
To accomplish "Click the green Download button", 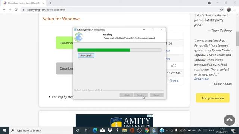I will 65,43.
